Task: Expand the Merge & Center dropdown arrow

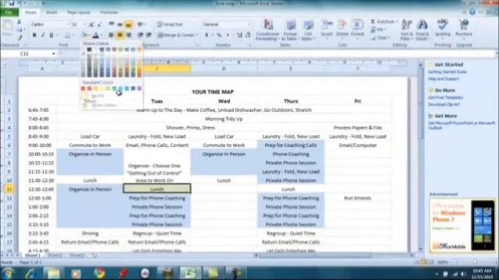Action: click(197, 35)
